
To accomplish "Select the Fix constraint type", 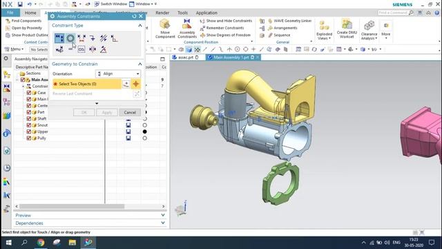I will (x=93, y=38).
